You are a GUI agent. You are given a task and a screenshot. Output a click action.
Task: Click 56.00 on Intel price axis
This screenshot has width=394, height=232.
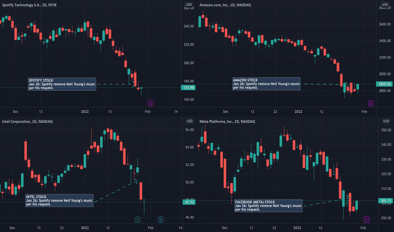tap(189, 130)
